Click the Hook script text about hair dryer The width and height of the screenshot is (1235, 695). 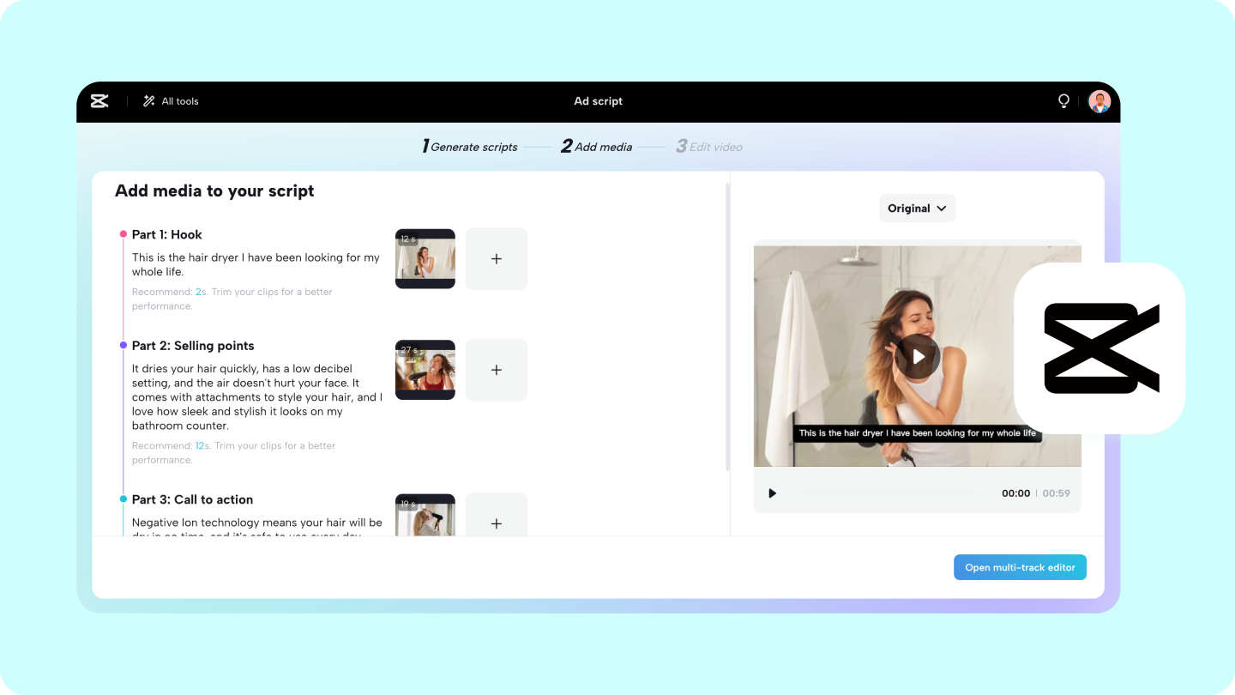coord(256,264)
